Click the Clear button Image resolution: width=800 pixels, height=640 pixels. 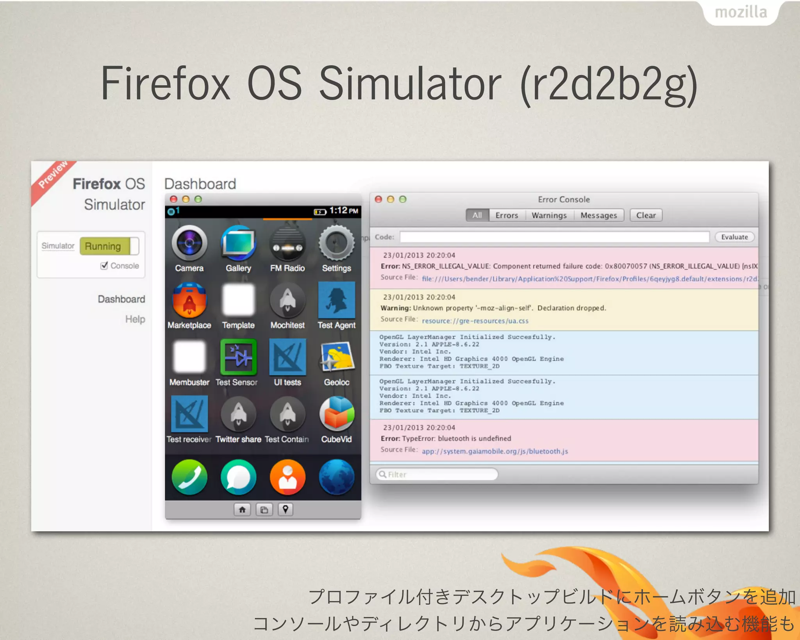click(646, 215)
